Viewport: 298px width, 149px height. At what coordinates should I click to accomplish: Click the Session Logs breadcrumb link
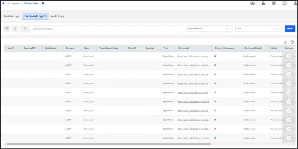click(x=31, y=3)
